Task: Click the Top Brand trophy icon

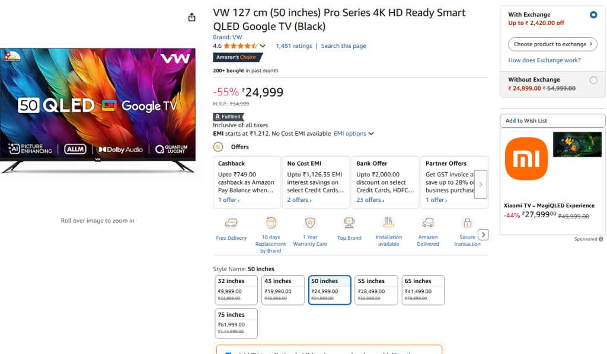Action: pos(349,224)
